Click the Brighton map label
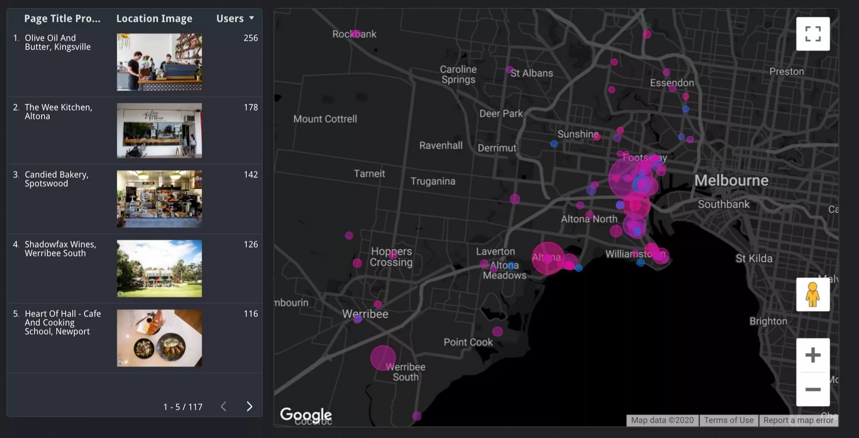This screenshot has height=438, width=859. (768, 321)
